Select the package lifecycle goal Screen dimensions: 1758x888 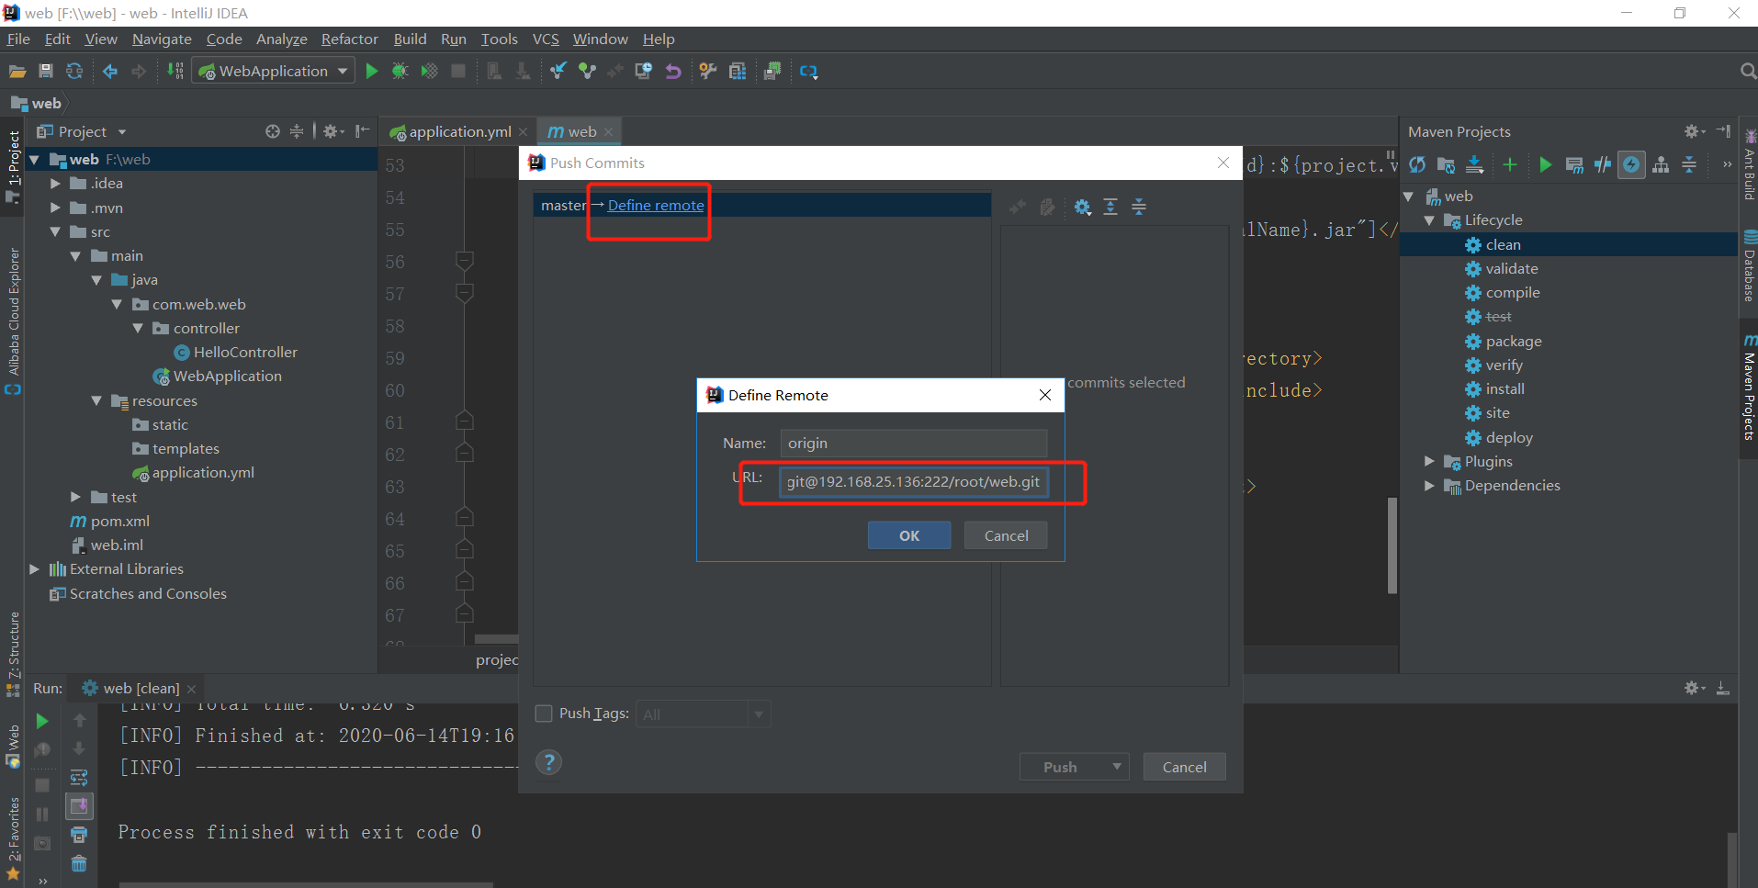pos(1513,341)
